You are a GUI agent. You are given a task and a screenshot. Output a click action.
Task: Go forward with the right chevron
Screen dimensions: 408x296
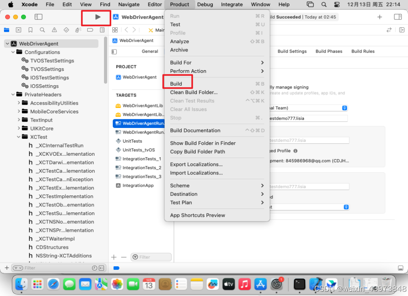pos(134,30)
